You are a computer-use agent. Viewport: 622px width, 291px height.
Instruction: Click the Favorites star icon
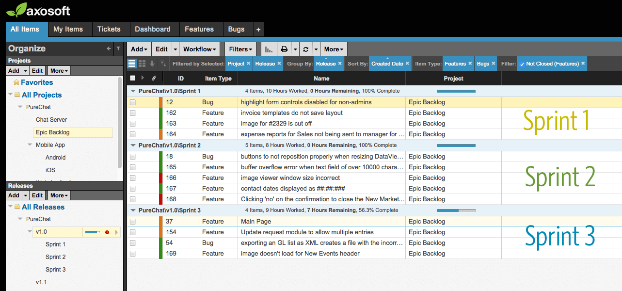(16, 82)
